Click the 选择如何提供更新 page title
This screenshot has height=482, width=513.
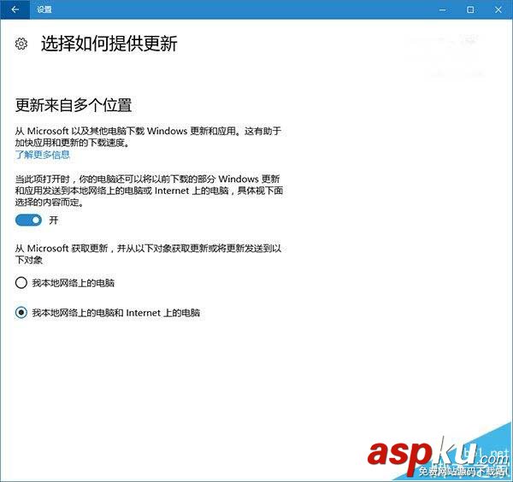tap(109, 44)
